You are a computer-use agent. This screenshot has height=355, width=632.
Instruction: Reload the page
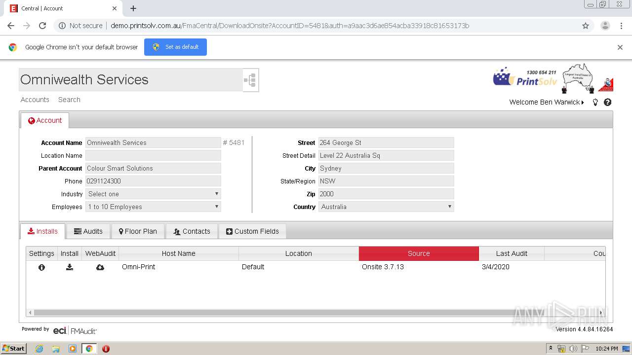42,26
